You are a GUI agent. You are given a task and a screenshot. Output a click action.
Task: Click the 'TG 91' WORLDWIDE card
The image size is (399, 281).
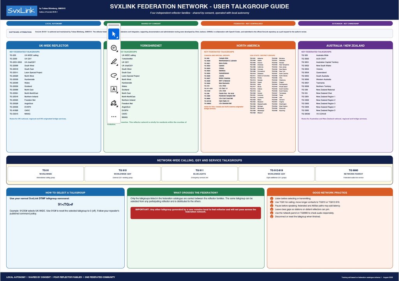pyautogui.click(x=46, y=174)
